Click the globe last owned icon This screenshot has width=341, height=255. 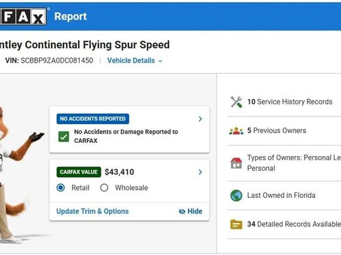(x=236, y=195)
